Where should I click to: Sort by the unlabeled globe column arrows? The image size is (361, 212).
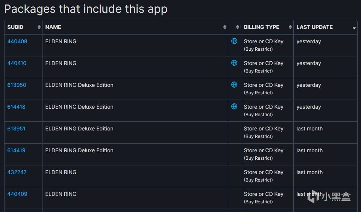pyautogui.click(x=238, y=27)
